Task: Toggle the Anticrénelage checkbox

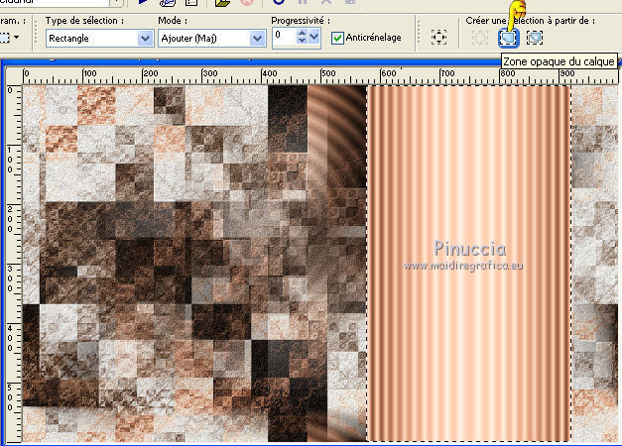Action: [x=337, y=38]
